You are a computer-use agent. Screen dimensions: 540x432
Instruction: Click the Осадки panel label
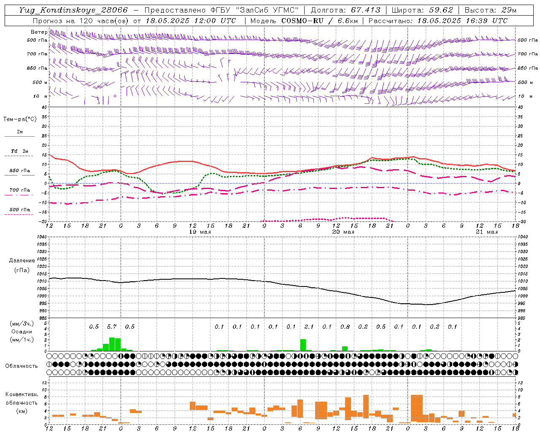(22, 332)
